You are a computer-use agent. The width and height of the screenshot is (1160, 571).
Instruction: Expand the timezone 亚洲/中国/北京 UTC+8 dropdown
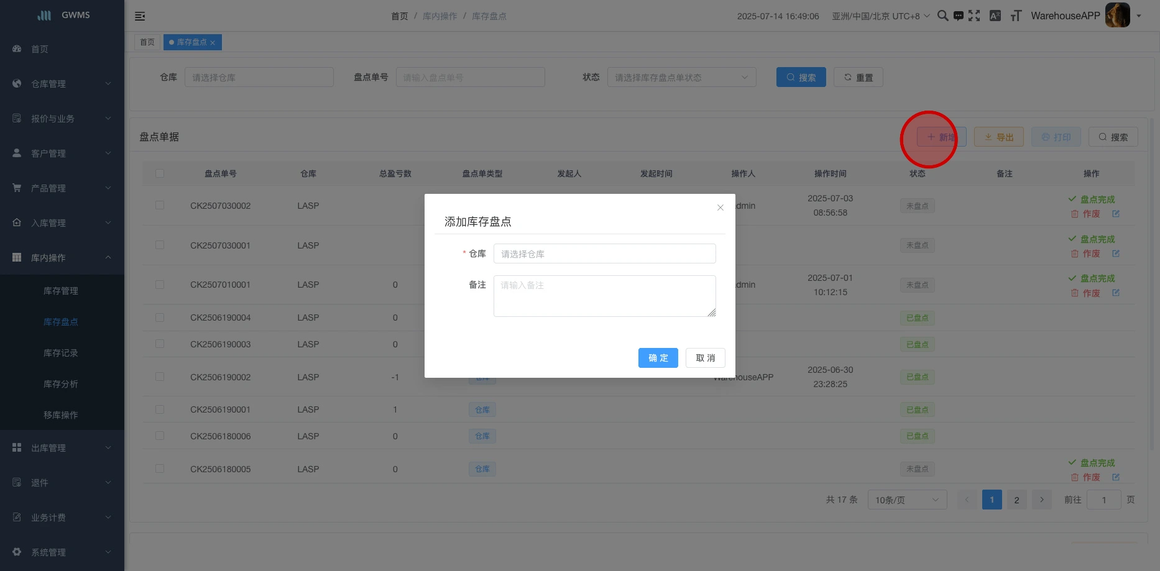pos(881,16)
